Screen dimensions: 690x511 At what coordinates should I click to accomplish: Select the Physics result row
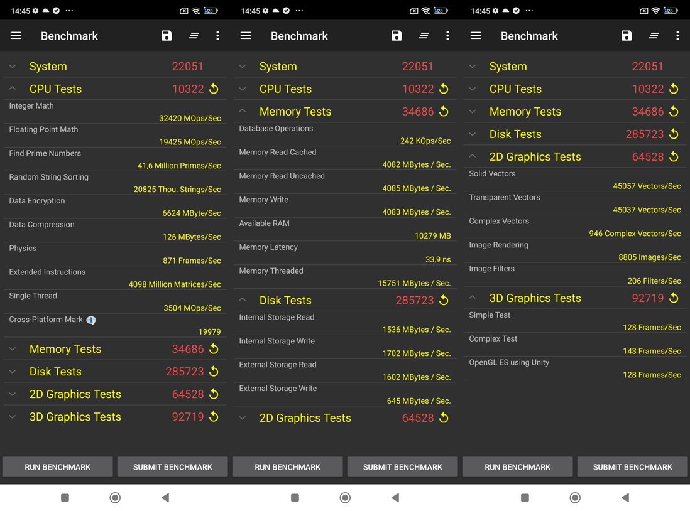point(115,254)
